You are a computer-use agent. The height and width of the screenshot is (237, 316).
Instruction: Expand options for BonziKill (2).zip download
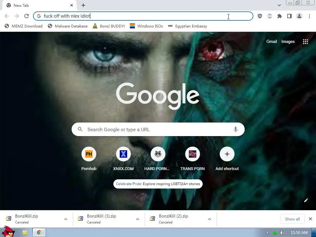pos(210,219)
